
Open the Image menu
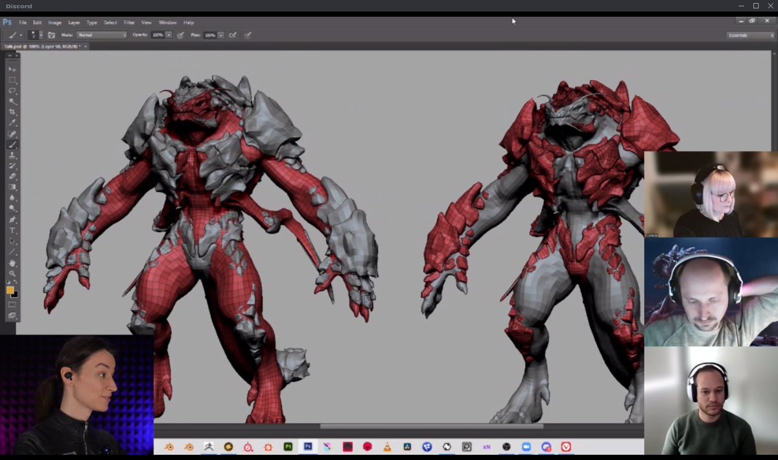pos(55,23)
